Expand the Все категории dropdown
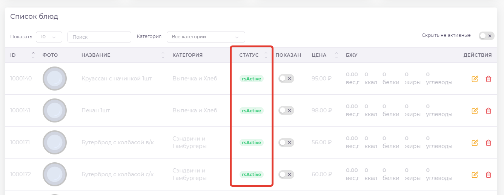 point(206,37)
